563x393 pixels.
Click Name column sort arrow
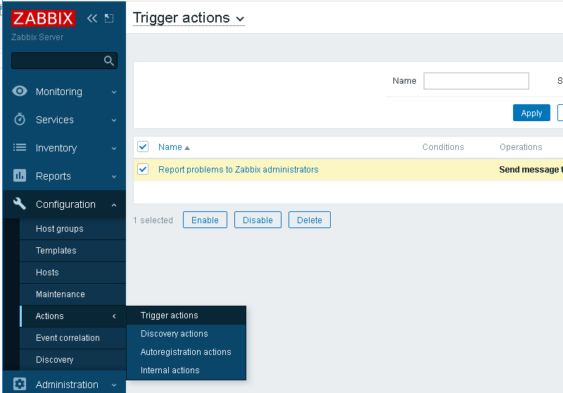point(187,148)
